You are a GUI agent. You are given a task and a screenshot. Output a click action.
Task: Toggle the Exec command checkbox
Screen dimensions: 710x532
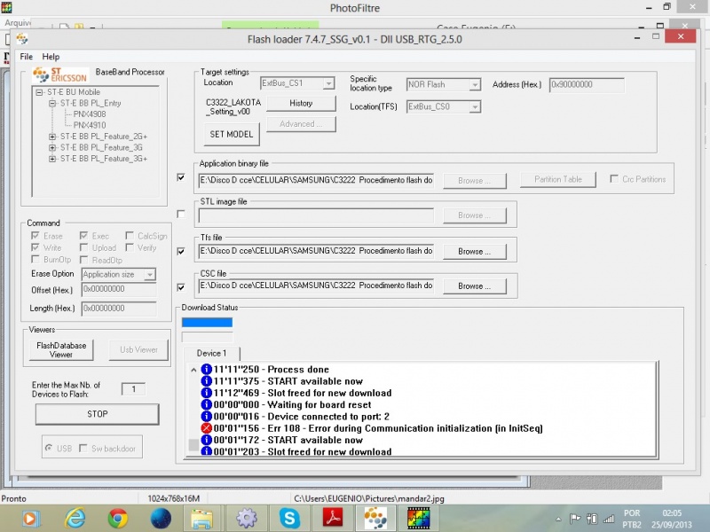[x=83, y=236]
